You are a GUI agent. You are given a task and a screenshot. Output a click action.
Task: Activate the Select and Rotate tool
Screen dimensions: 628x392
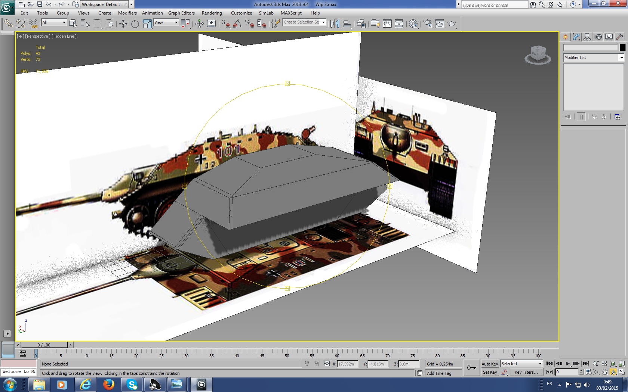[135, 24]
